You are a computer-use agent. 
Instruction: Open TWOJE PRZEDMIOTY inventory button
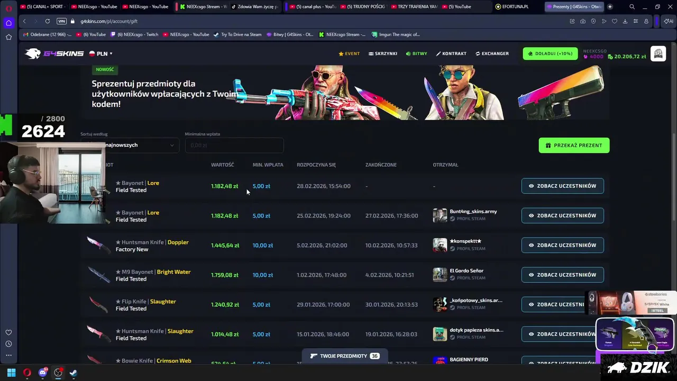344,356
